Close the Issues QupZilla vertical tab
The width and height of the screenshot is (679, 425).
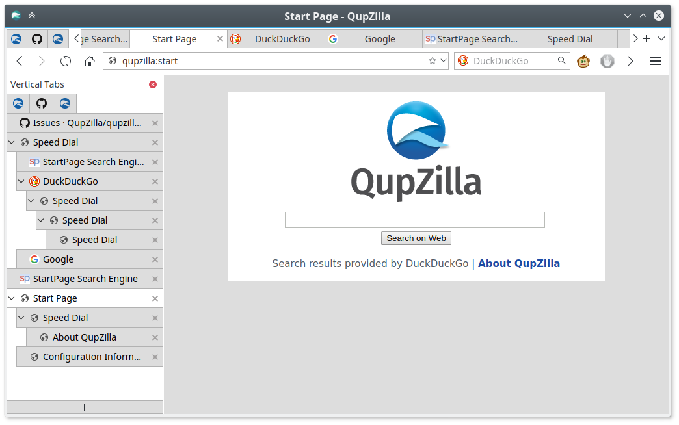click(155, 123)
